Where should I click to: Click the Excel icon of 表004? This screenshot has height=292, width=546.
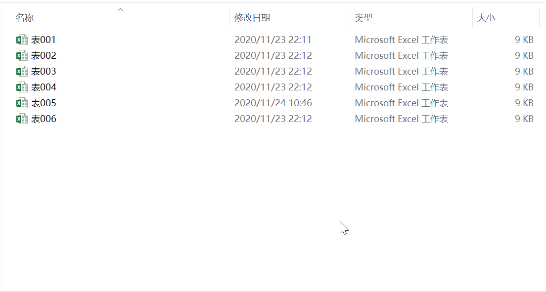[x=22, y=87]
